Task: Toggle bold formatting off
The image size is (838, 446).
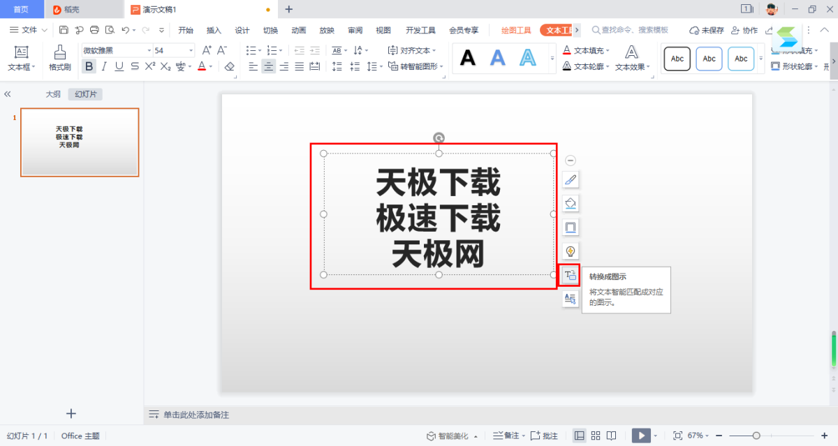Action: click(89, 66)
